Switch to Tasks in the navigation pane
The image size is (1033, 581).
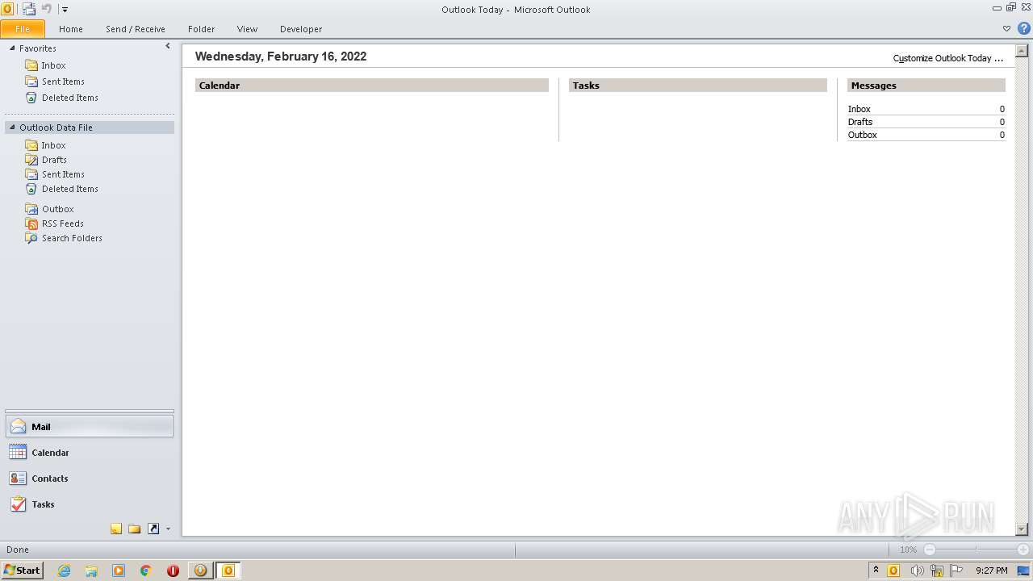pyautogui.click(x=90, y=504)
